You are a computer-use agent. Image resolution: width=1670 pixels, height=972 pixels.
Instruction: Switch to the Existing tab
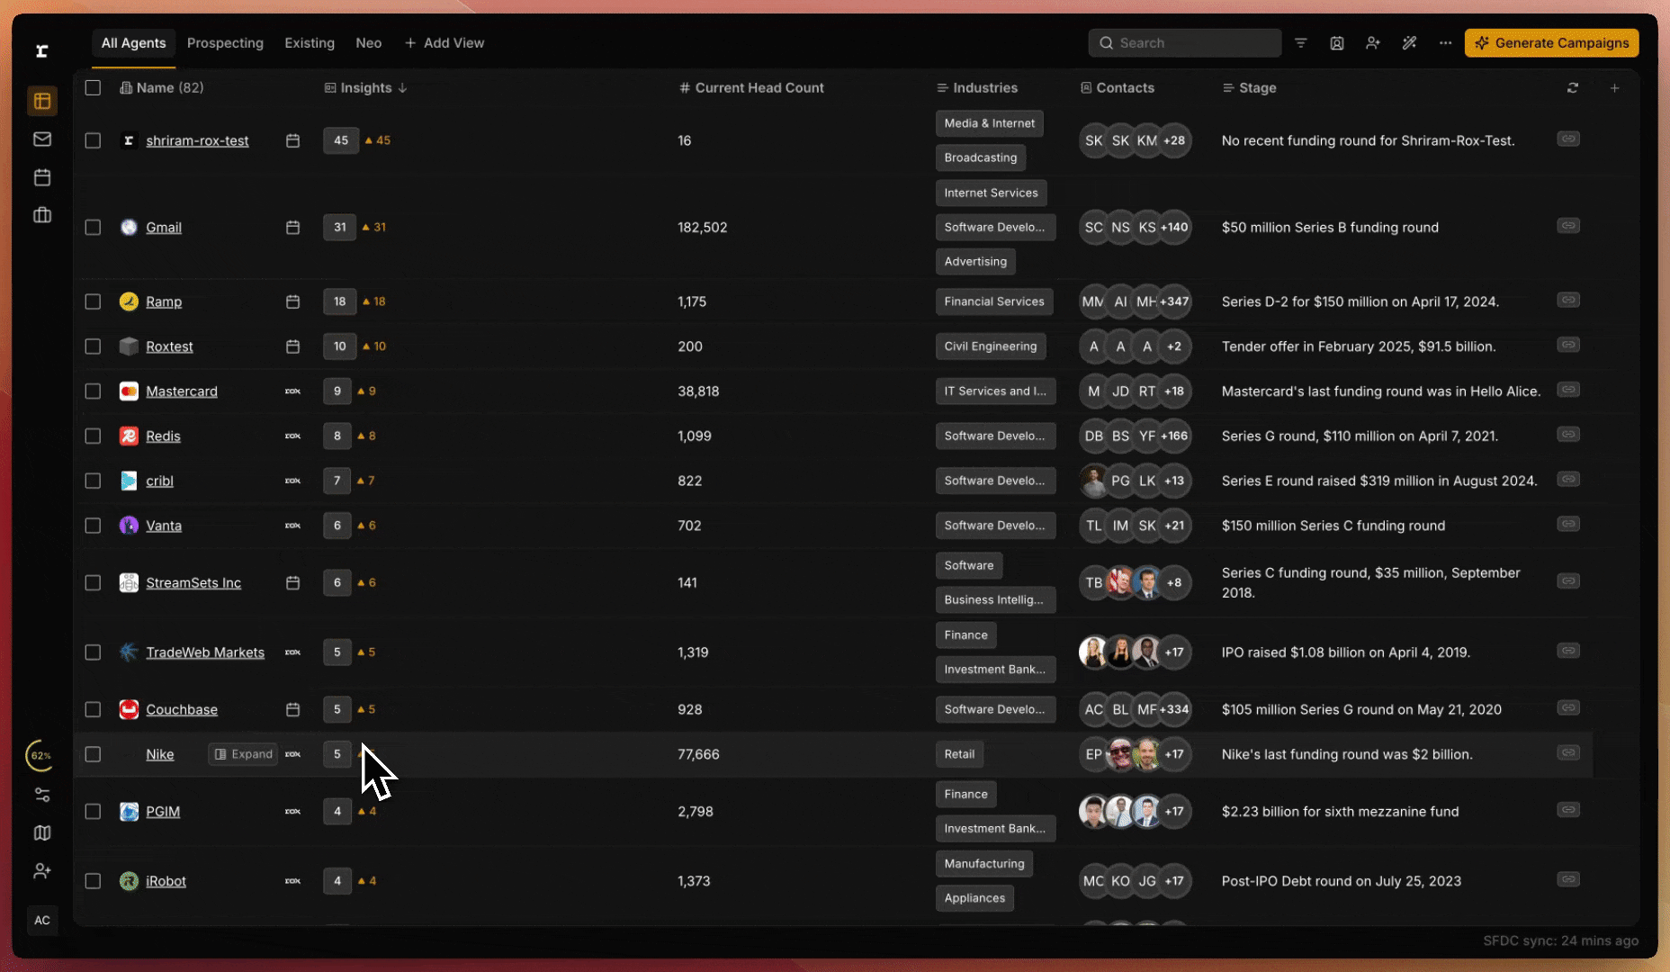310,43
